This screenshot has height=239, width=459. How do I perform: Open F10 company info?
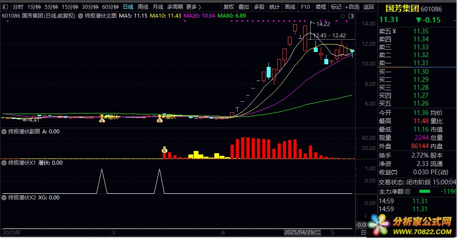[305, 7]
